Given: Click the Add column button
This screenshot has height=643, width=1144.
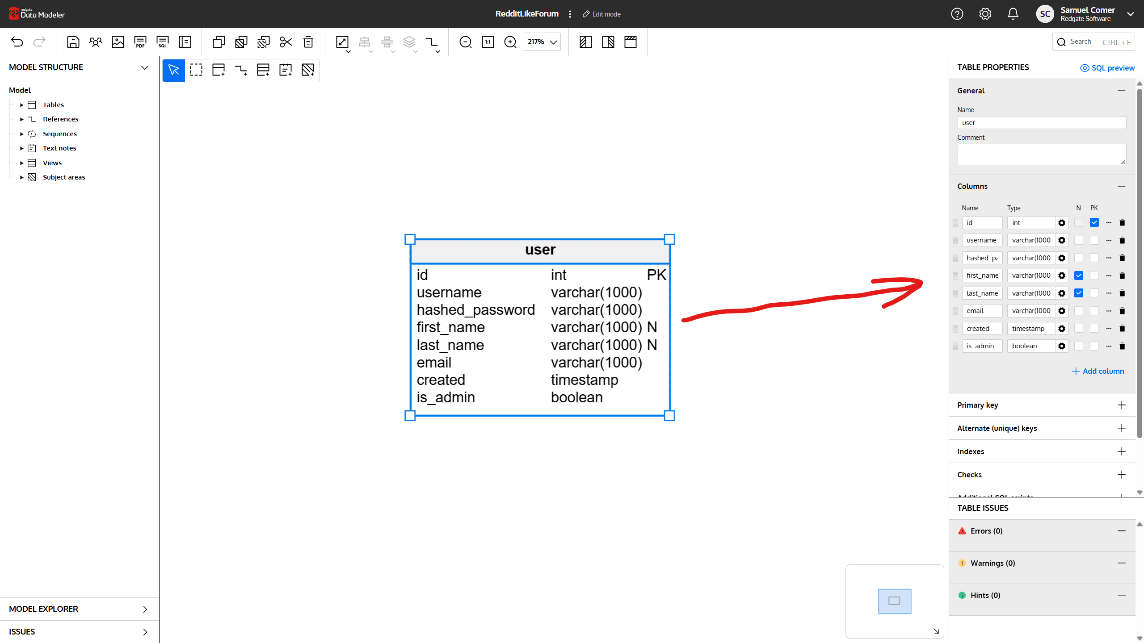Looking at the screenshot, I should pos(1098,371).
